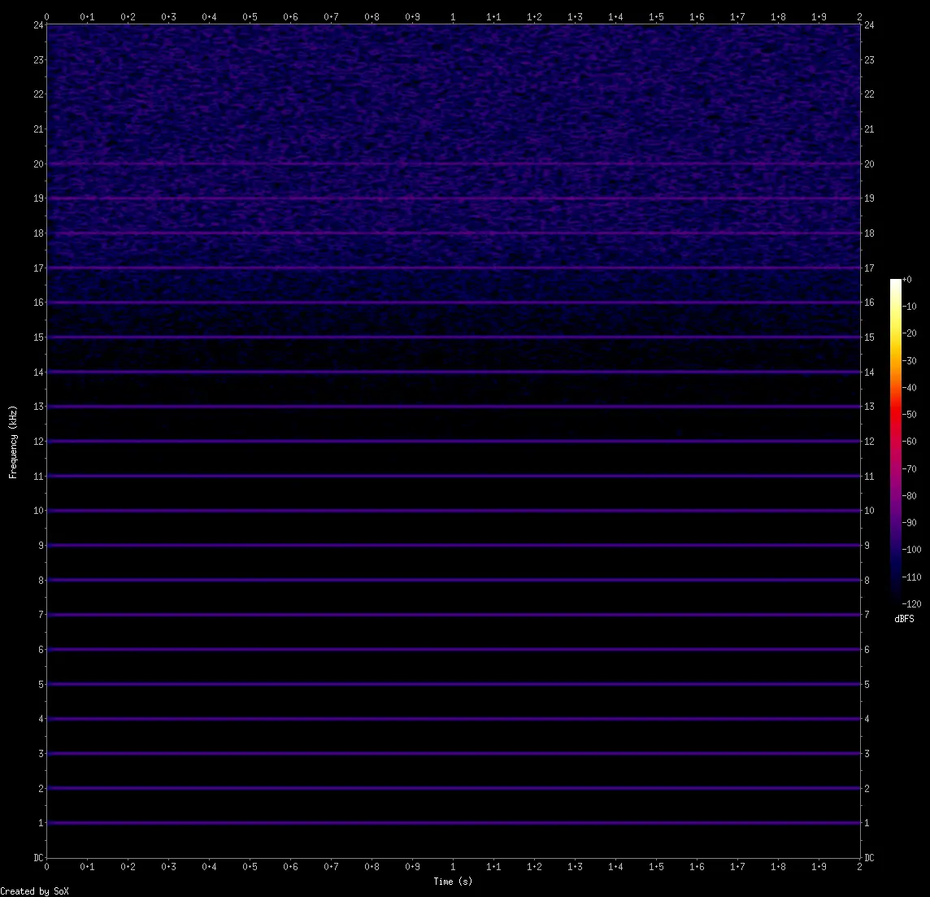The image size is (930, 897).
Task: Select the -60 label on color scale
Action: [x=910, y=442]
